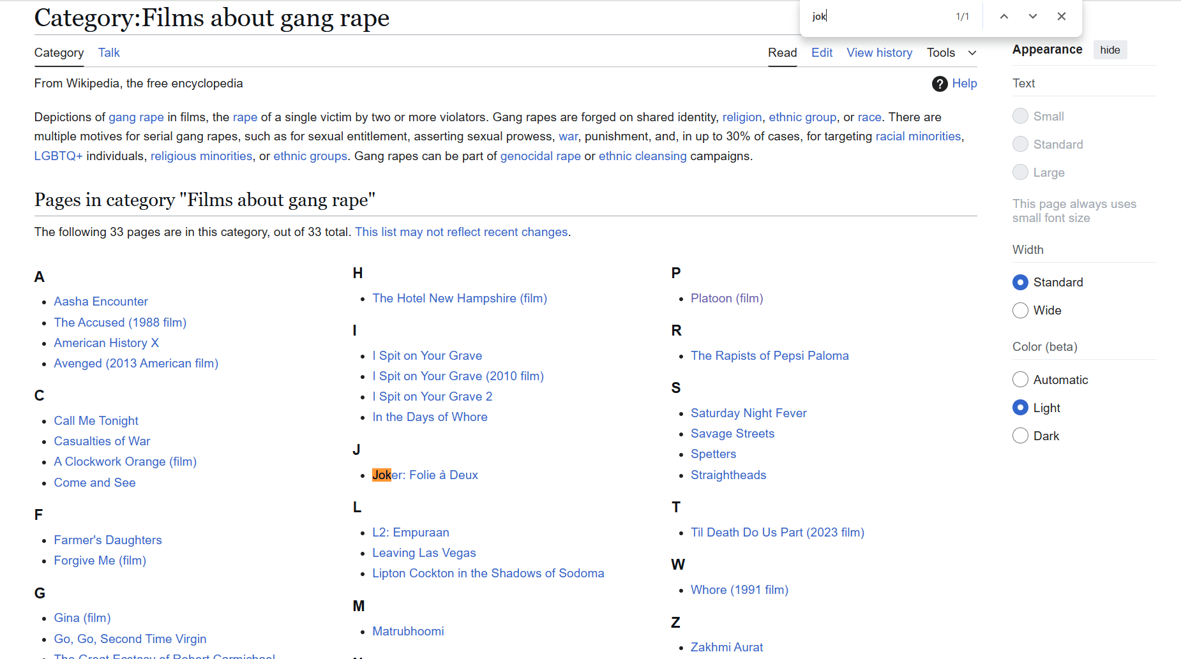Open the Savage Streets link
Screen dimensions: 1181x659
point(732,434)
